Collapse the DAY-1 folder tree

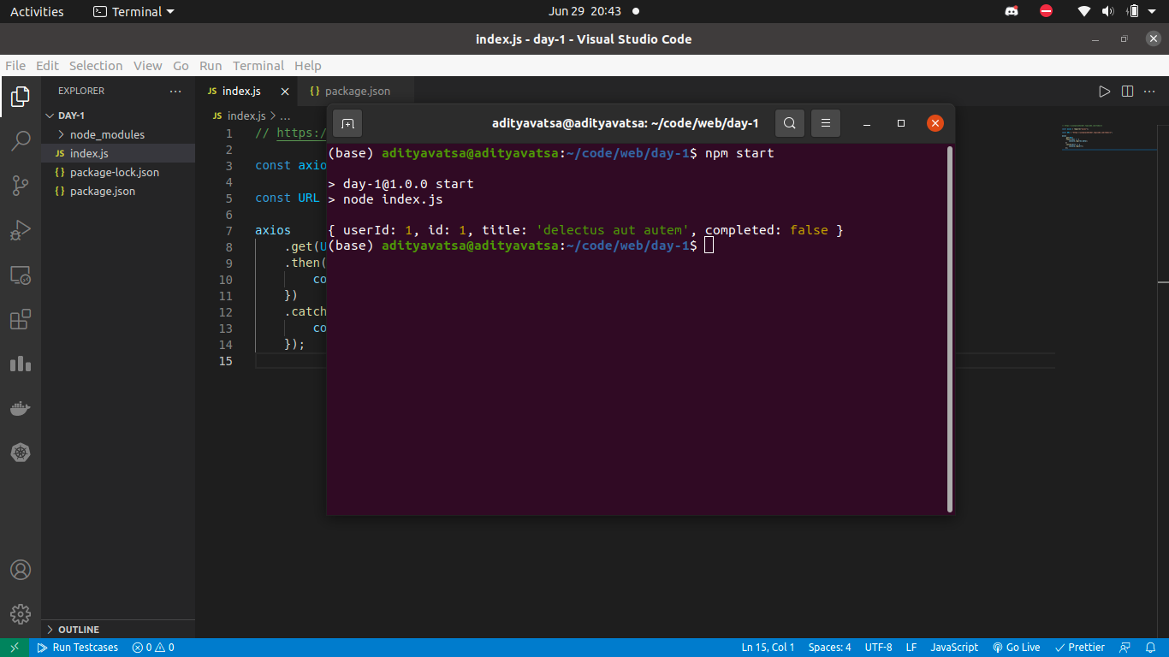(x=71, y=115)
